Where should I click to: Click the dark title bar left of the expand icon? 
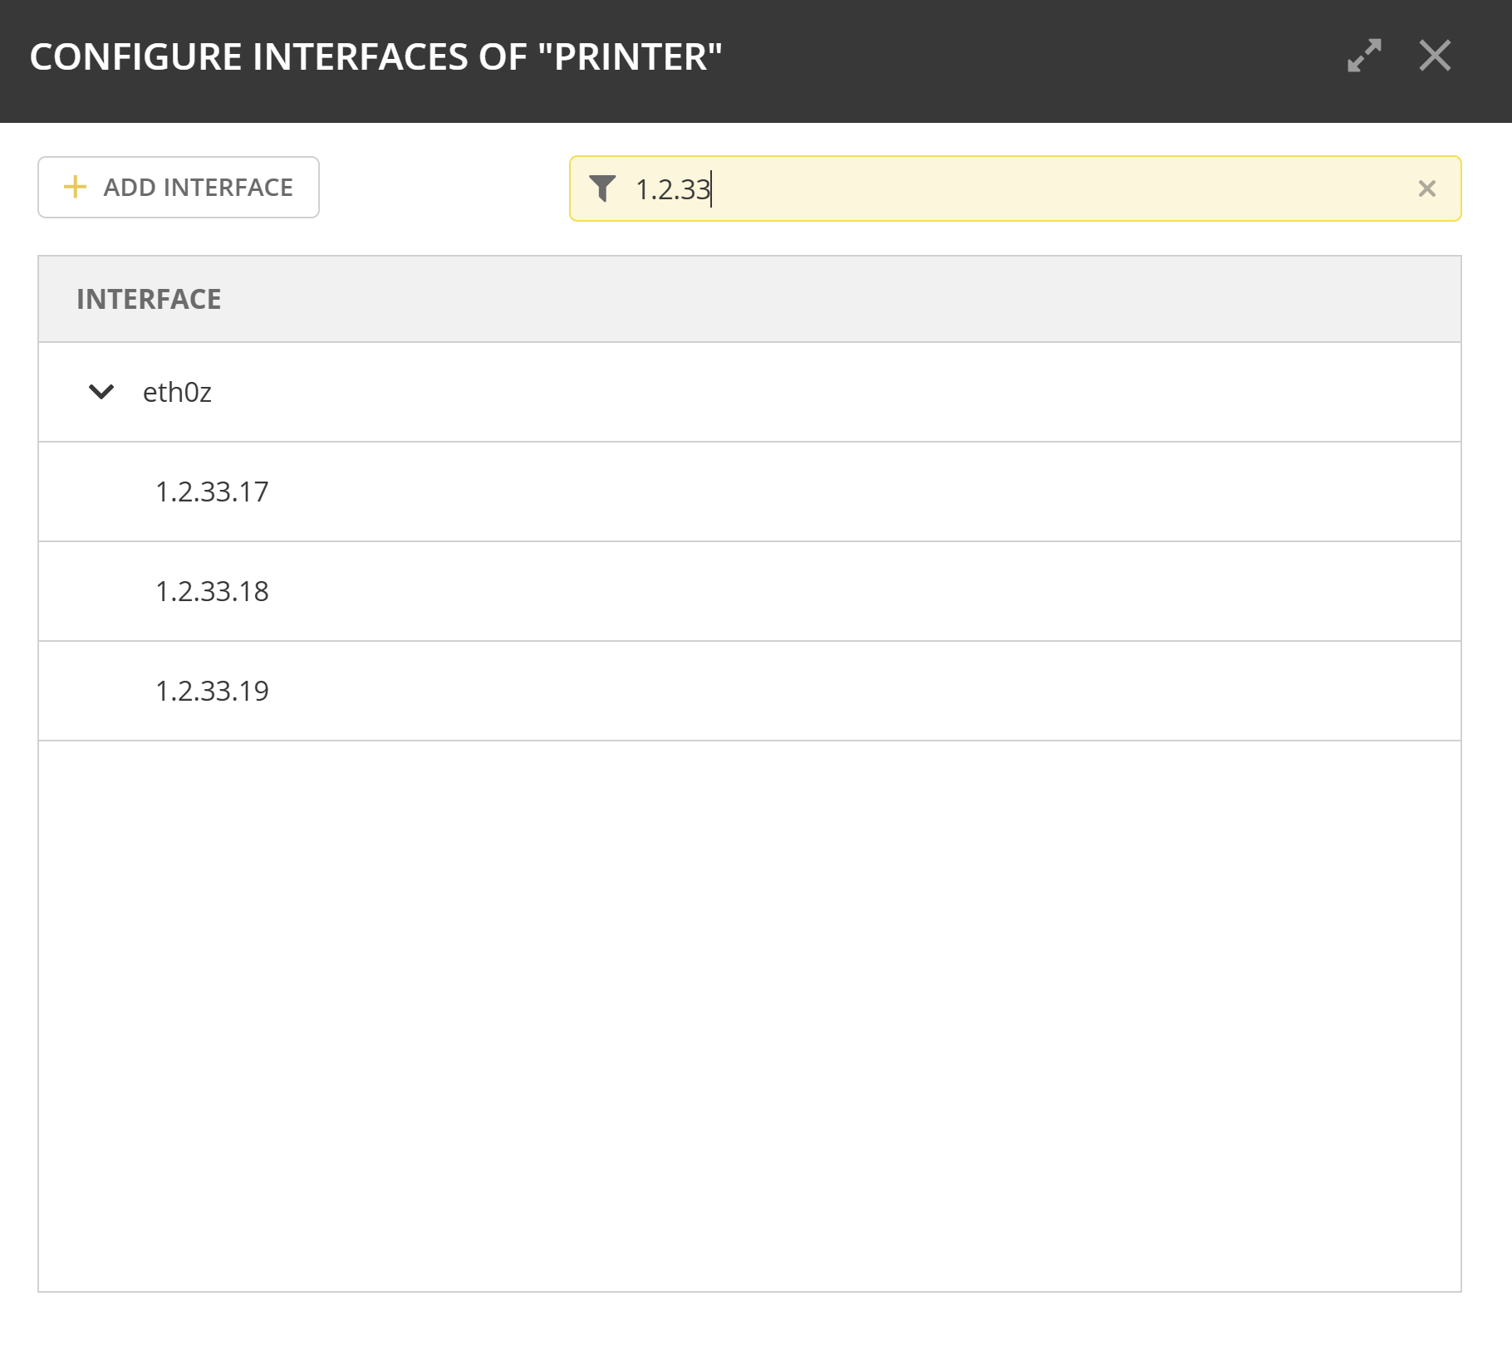point(1038,56)
